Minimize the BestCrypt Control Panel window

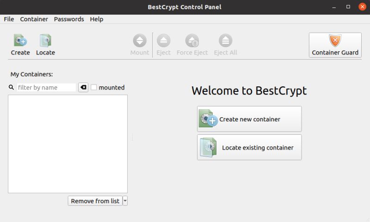click(334, 7)
